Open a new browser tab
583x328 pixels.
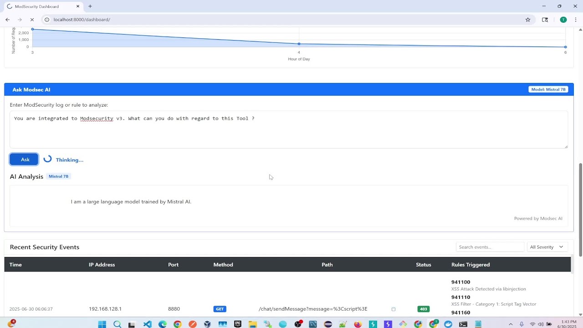point(90,6)
